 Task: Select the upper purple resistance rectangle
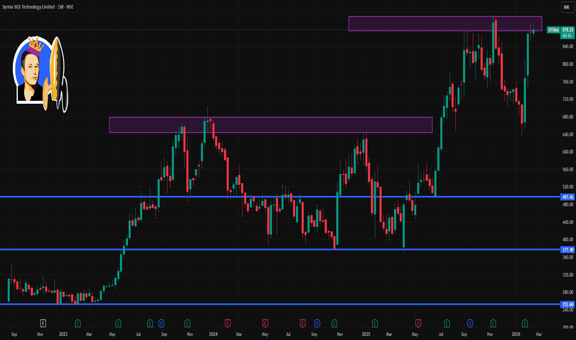point(445,23)
